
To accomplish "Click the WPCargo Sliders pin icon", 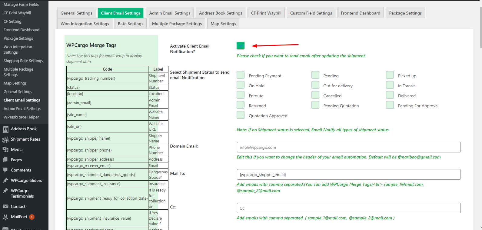I will [x=5, y=181].
